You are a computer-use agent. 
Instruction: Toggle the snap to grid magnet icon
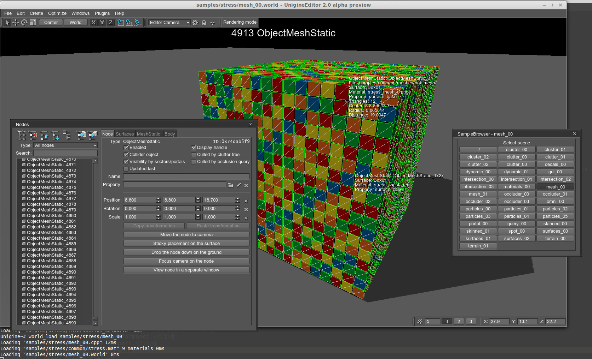pyautogui.click(x=121, y=23)
